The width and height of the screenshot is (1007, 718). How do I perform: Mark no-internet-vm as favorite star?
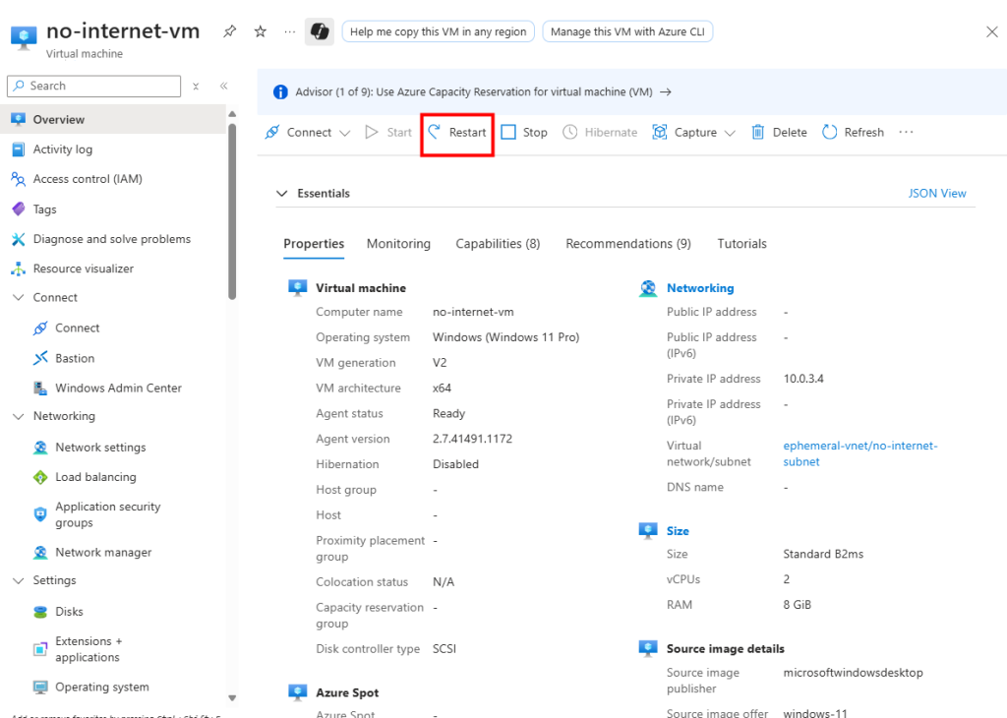[x=260, y=31]
